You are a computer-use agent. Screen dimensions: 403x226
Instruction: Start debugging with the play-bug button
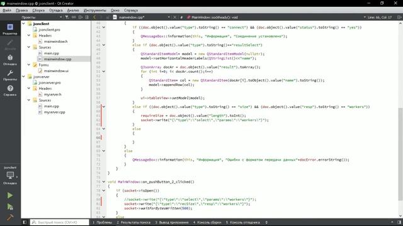pos(10,207)
